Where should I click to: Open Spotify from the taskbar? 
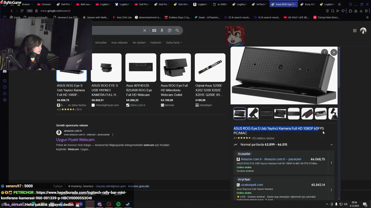pos(118,204)
